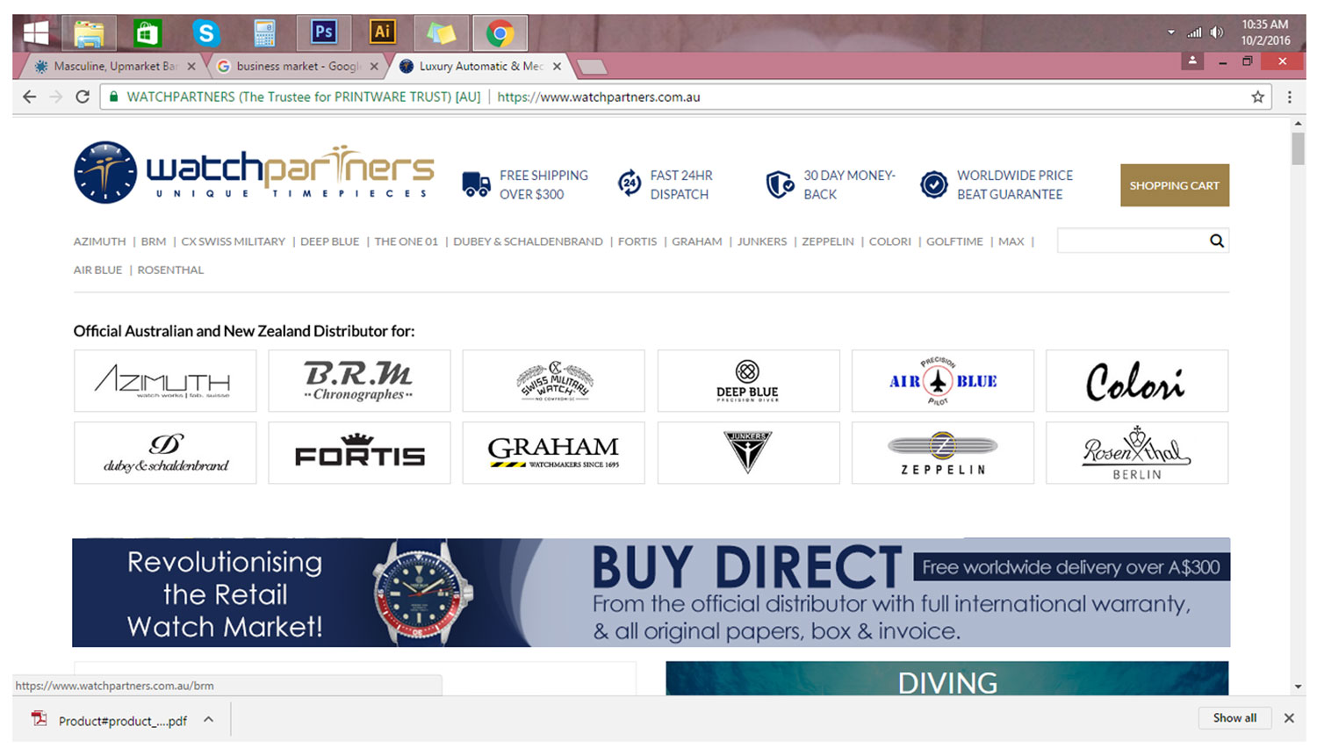This screenshot has width=1317, height=756.
Task: Switch to Illustrator on the taskbar
Action: (x=382, y=32)
